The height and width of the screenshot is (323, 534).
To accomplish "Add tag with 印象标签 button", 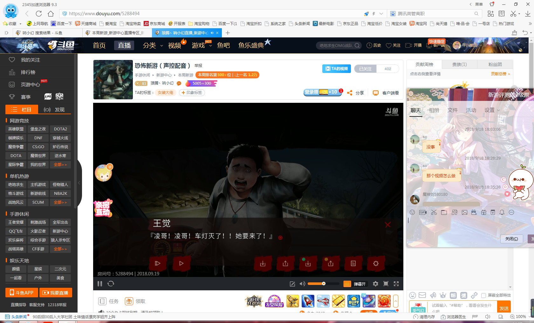I will pos(192,93).
